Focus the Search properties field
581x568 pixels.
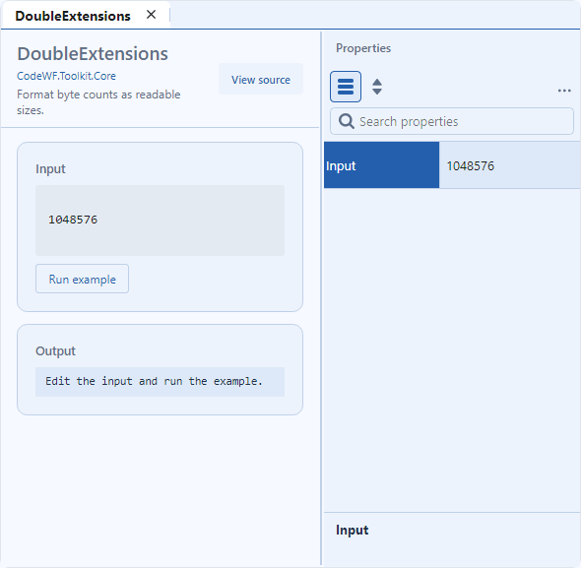point(452,121)
